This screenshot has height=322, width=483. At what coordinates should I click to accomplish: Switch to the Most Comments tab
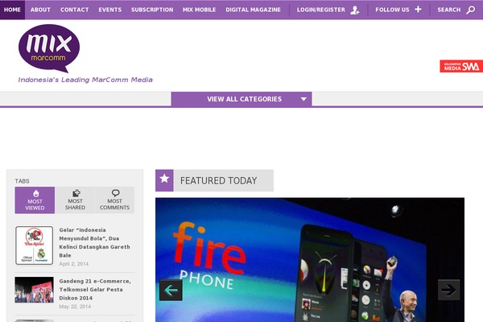point(114,200)
